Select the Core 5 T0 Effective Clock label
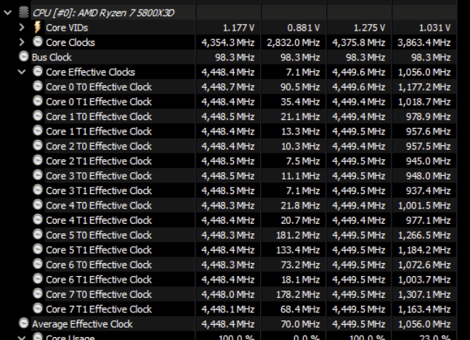 point(99,235)
